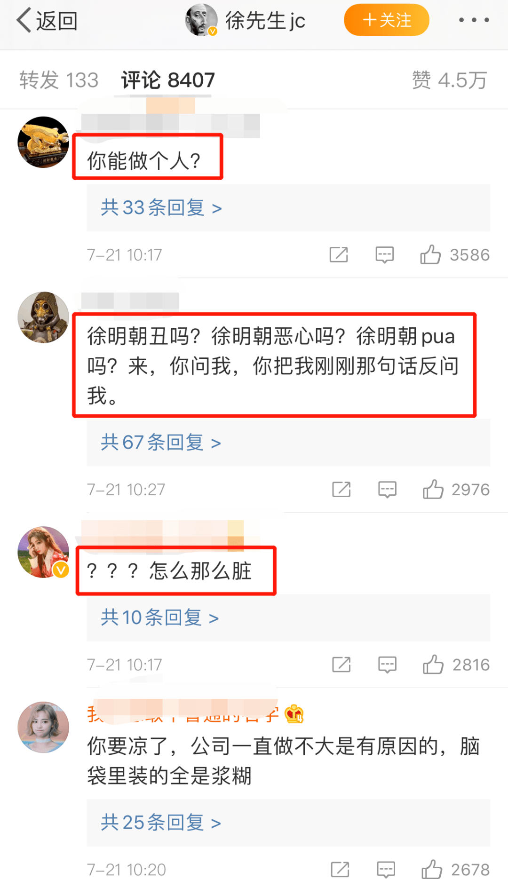Reply to the comment with 2816 likes
Image resolution: width=508 pixels, height=879 pixels.
pos(387,665)
